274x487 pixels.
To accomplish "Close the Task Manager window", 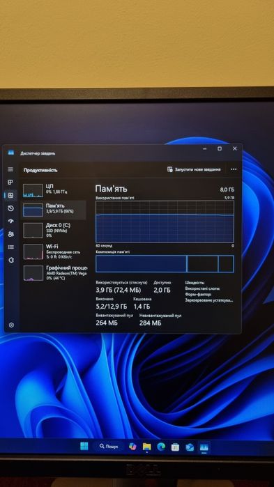I will 235,149.
